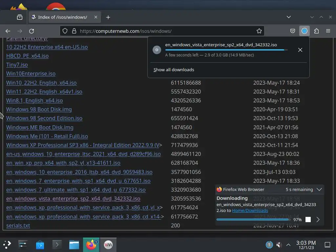Click the volume icon in system tray
The image size is (336, 252).
click(279, 244)
